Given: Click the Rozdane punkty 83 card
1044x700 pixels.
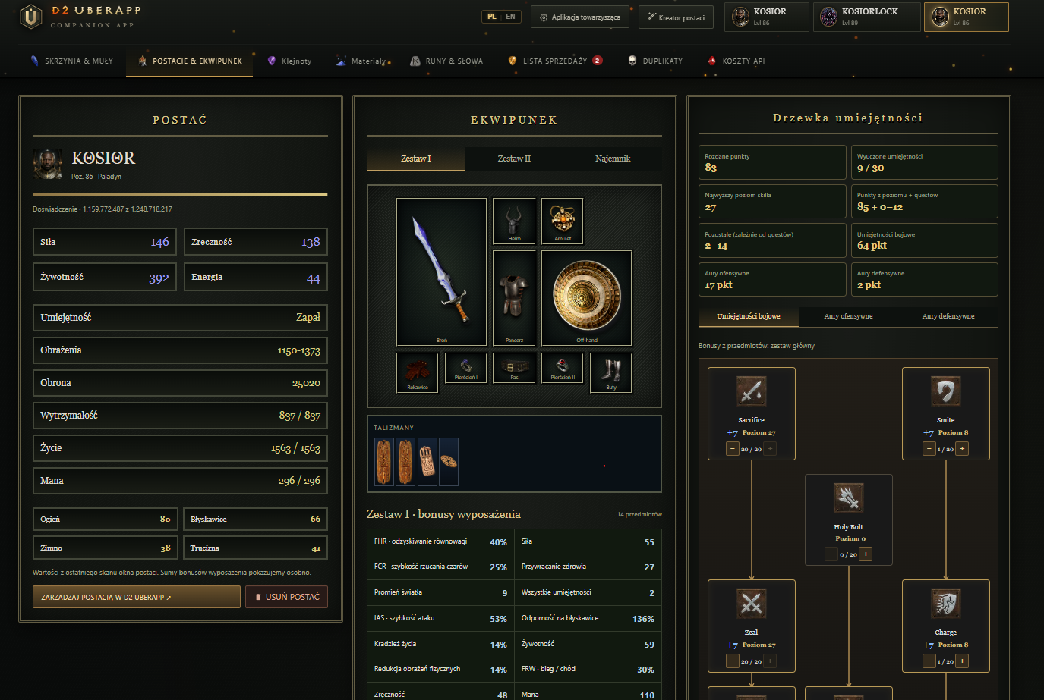Looking at the screenshot, I should coord(772,162).
